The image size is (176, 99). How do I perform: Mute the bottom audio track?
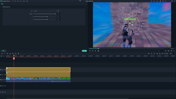[x=5, y=92]
